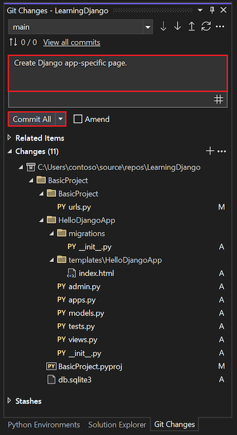The height and width of the screenshot is (435, 237).
Task: Click the Pull down-arrow icon
Action: click(178, 27)
